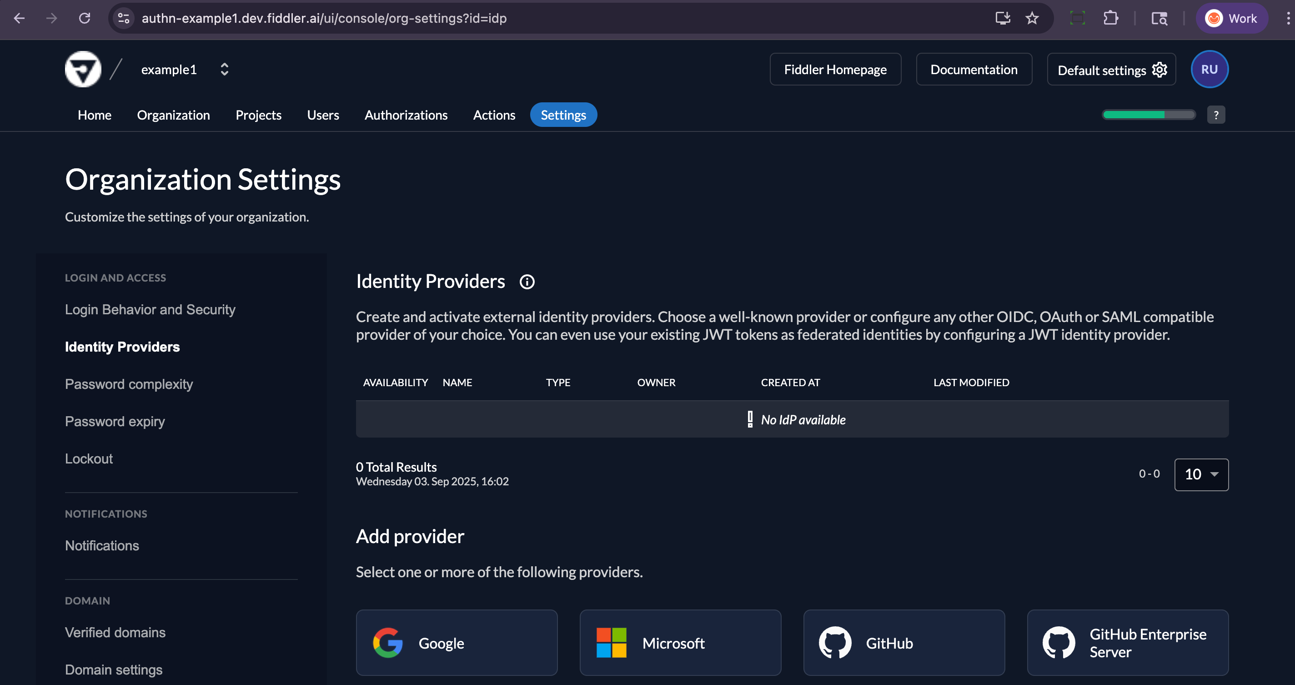
Task: Open the organization switcher next to example1
Action: click(x=225, y=69)
